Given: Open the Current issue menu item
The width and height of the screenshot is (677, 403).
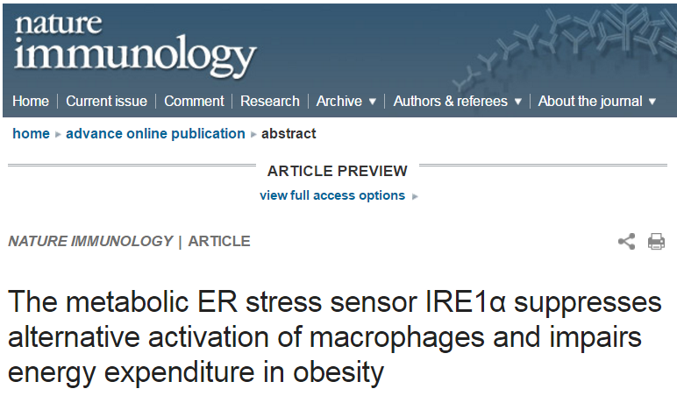Looking at the screenshot, I should coord(106,101).
